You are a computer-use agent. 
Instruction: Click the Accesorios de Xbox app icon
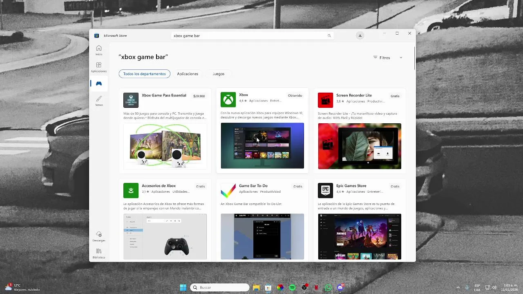(131, 190)
